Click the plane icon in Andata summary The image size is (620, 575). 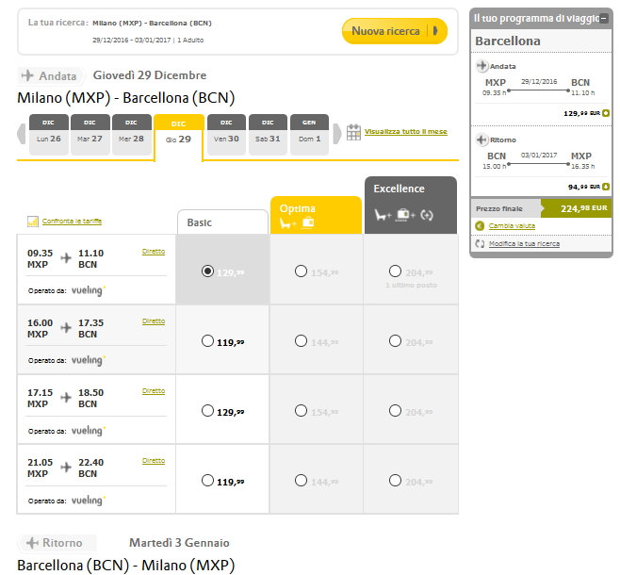(482, 66)
